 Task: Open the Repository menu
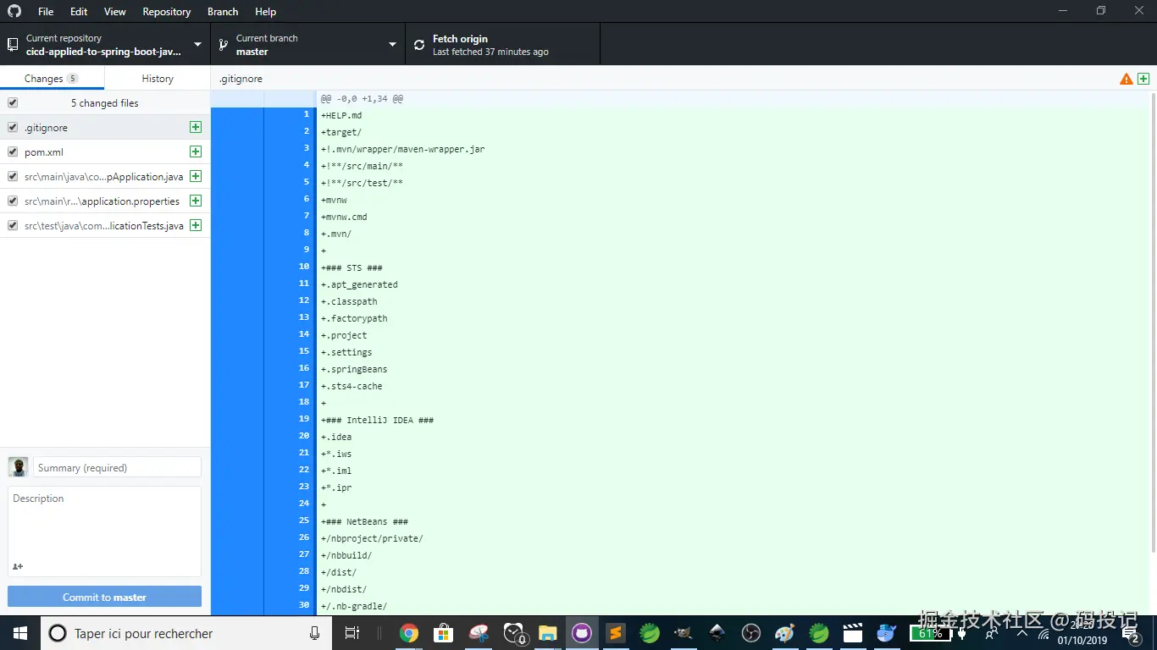click(x=167, y=11)
